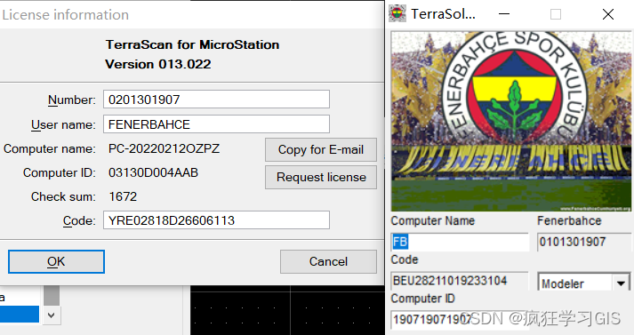634x335 pixels.
Task: Click Copy for E-mail button
Action: tap(321, 149)
